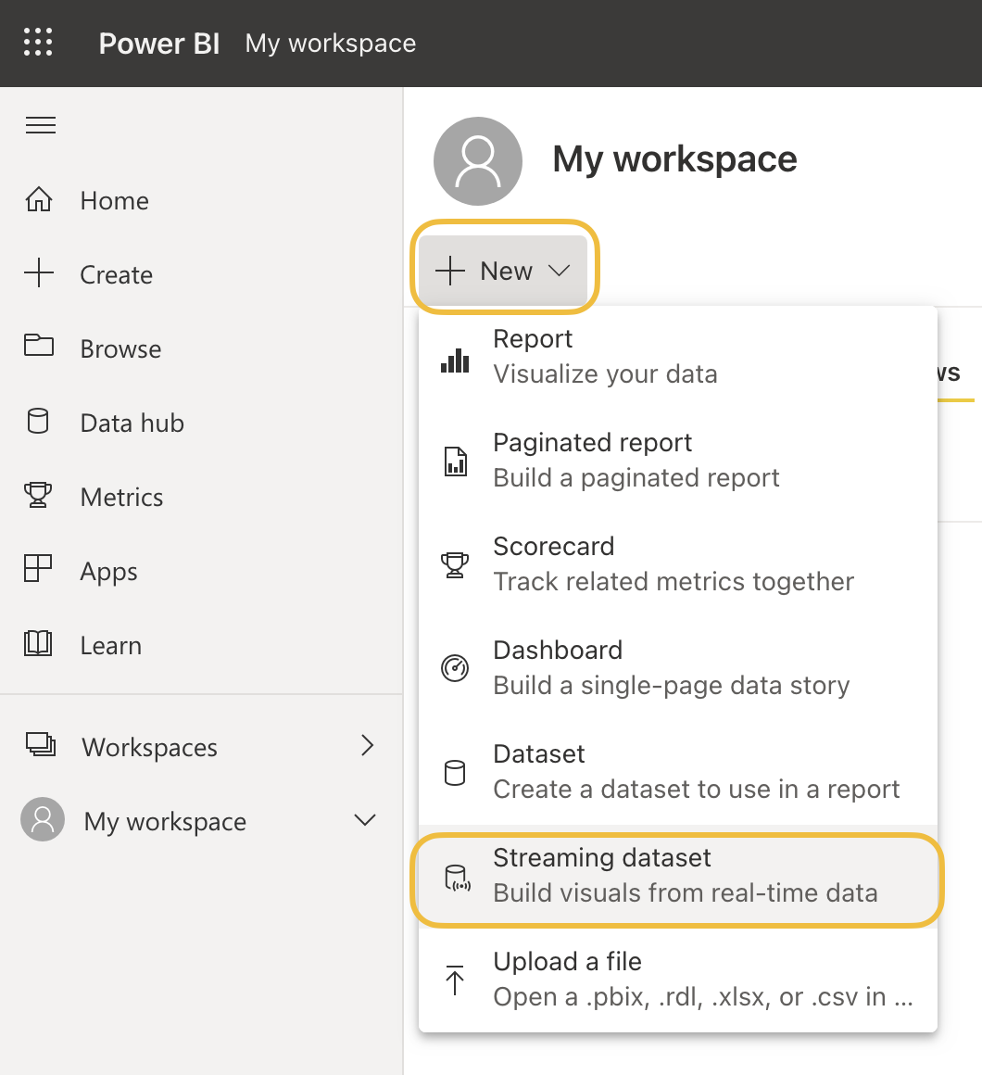The height and width of the screenshot is (1075, 982).
Task: Open the Create page
Action: click(116, 274)
